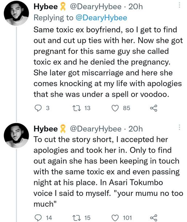This screenshot has width=187, height=222.
Task: Like the second tweet with 101 likes
Action: (115, 218)
